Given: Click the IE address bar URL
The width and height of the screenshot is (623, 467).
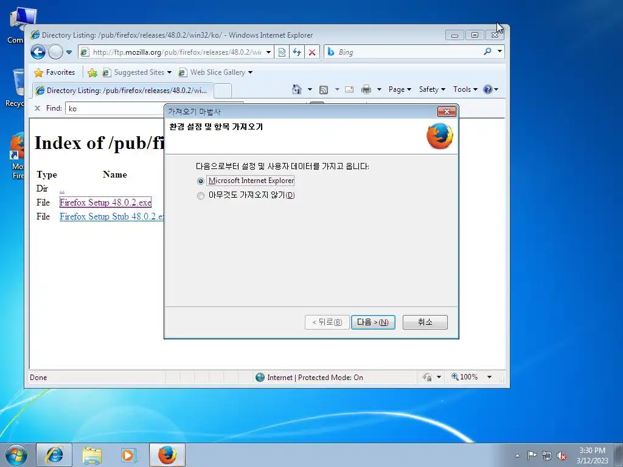Looking at the screenshot, I should point(177,52).
